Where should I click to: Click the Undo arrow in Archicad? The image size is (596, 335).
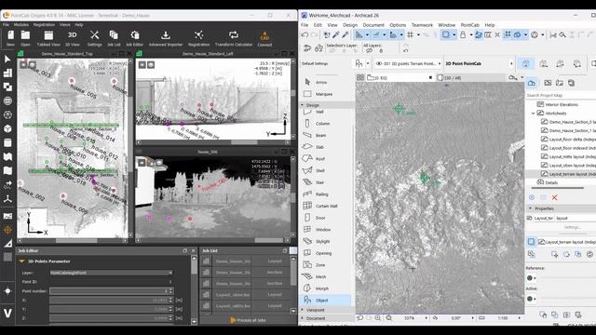(305, 35)
